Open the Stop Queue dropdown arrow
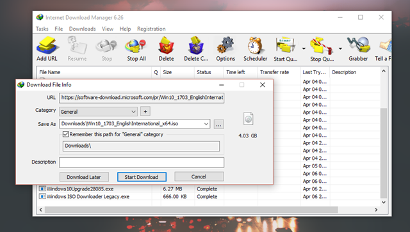This screenshot has height=232, width=410. point(340,49)
